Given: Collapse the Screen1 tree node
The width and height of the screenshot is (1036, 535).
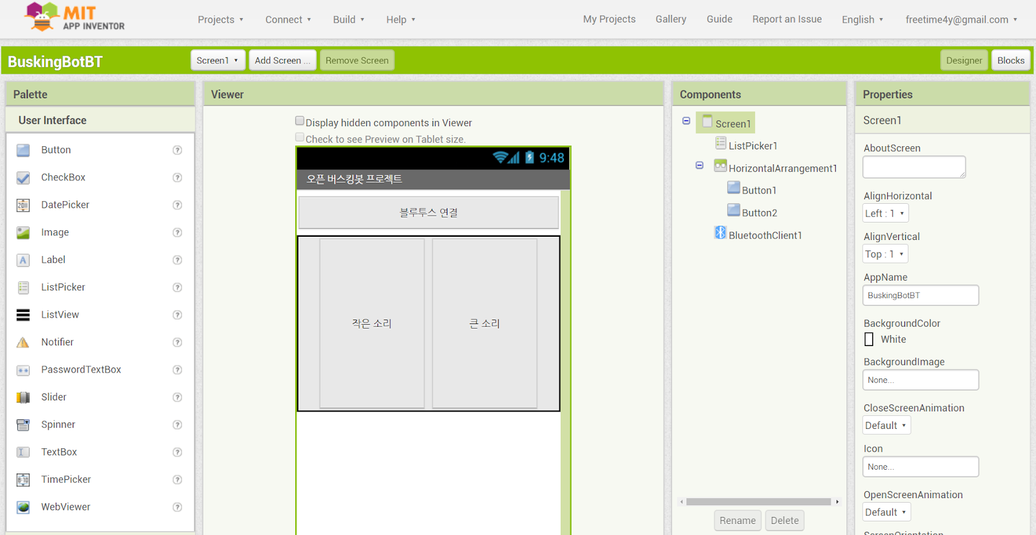Looking at the screenshot, I should pos(686,121).
